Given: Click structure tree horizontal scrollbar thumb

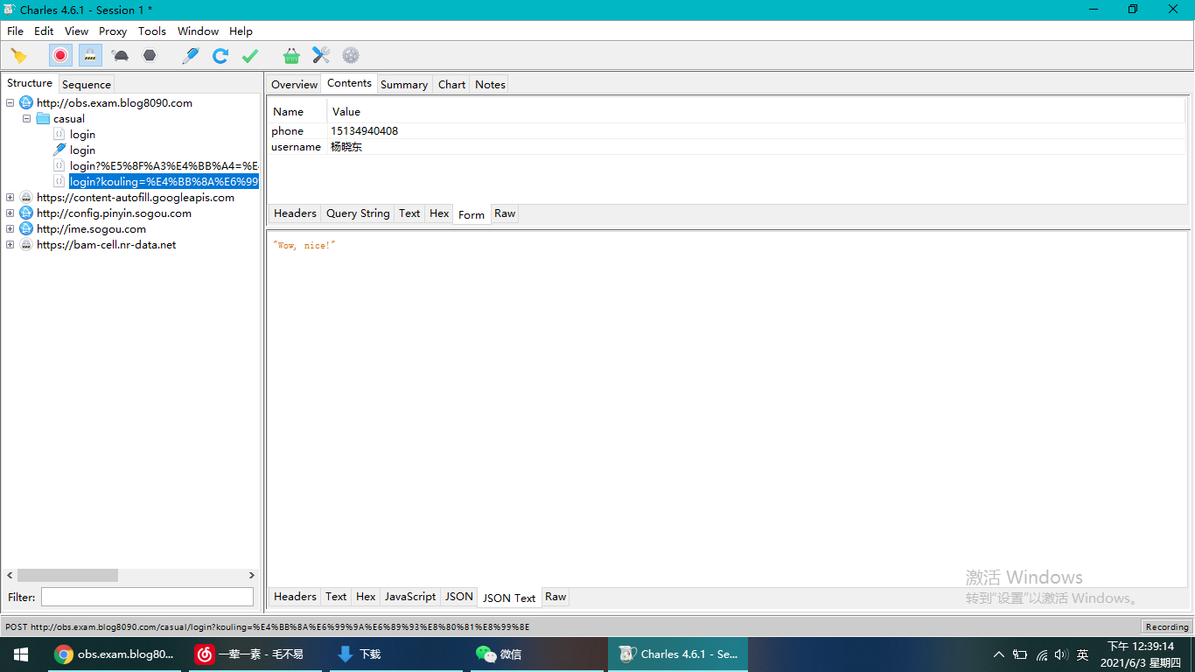Looking at the screenshot, I should click(67, 576).
